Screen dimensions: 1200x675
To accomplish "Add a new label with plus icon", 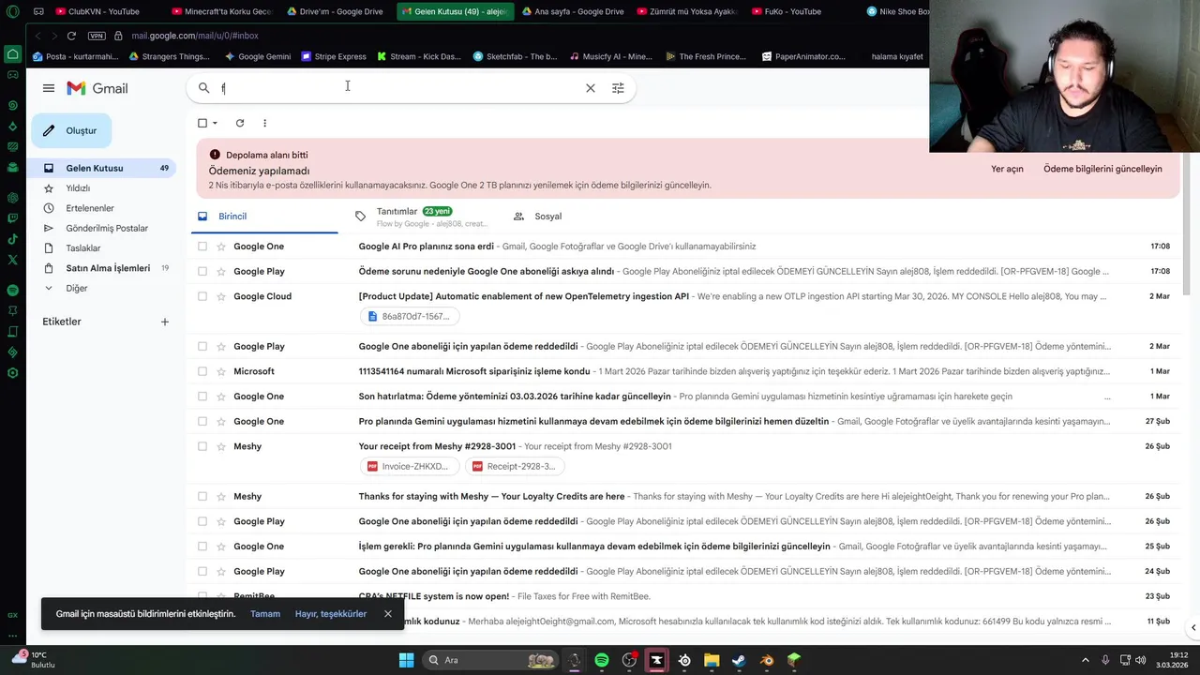I will (164, 322).
